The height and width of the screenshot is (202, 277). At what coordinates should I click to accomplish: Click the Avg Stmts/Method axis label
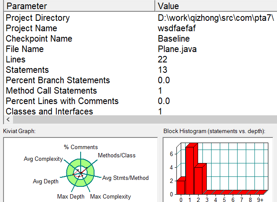tap(125, 178)
